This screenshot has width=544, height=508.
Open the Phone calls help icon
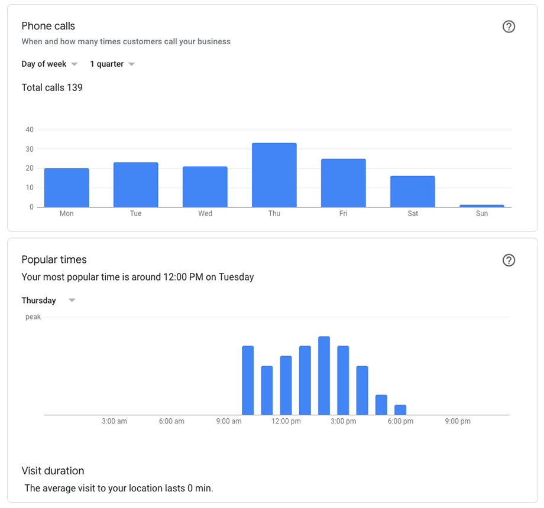pyautogui.click(x=509, y=27)
